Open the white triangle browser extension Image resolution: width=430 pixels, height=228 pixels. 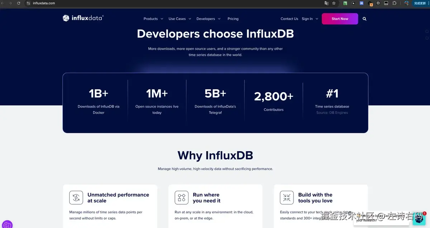coord(353,3)
